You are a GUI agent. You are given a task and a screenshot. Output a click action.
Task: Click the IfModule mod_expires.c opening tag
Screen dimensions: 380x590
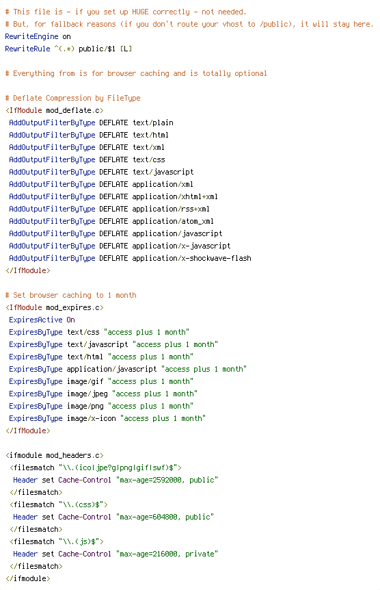pos(55,307)
